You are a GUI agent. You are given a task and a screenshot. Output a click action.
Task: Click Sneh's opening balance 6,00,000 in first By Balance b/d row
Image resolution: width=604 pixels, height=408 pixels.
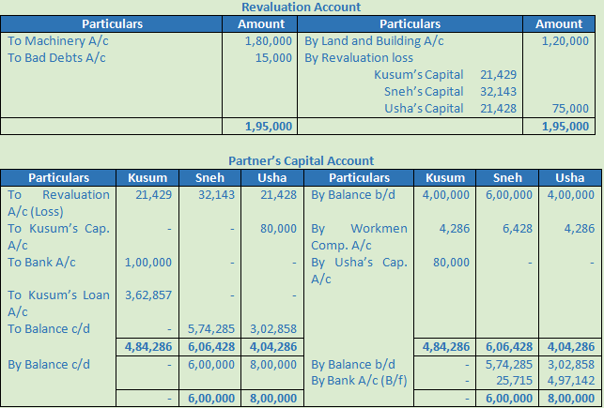(x=509, y=194)
